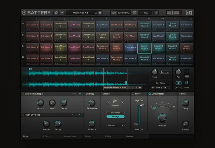Click the sample end E marker
Viewport: 215px width, 148px height.
click(126, 82)
